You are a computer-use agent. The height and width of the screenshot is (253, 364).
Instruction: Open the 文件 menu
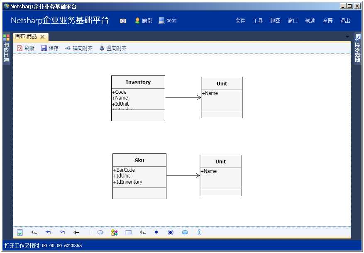click(240, 21)
